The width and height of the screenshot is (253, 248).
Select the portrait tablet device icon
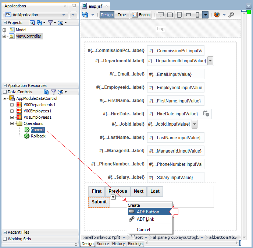coord(179,15)
